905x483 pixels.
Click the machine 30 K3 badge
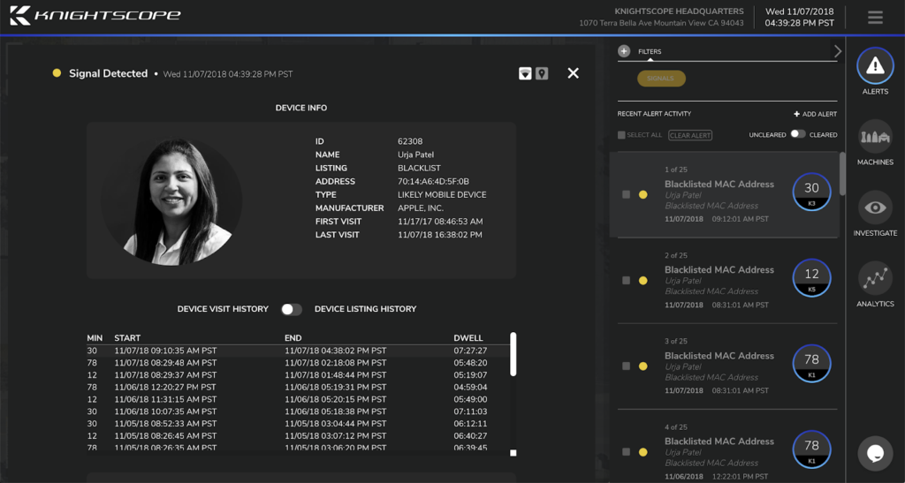(x=811, y=192)
